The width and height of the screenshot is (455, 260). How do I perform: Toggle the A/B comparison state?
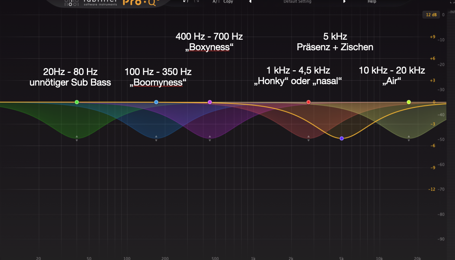[x=216, y=2]
